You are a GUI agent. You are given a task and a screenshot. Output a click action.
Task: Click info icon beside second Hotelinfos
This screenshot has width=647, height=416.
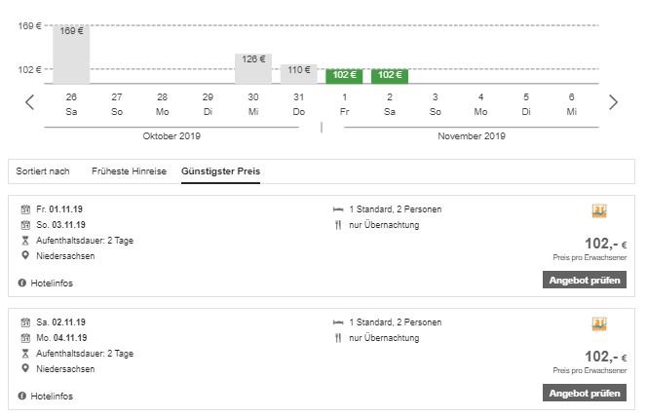point(22,397)
